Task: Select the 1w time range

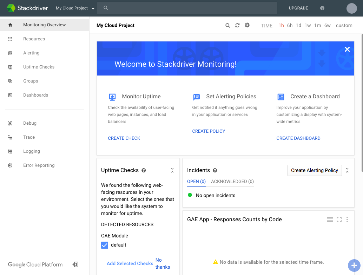Action: click(x=308, y=26)
